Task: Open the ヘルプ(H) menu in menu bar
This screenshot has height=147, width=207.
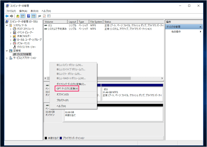Action: click(46, 11)
